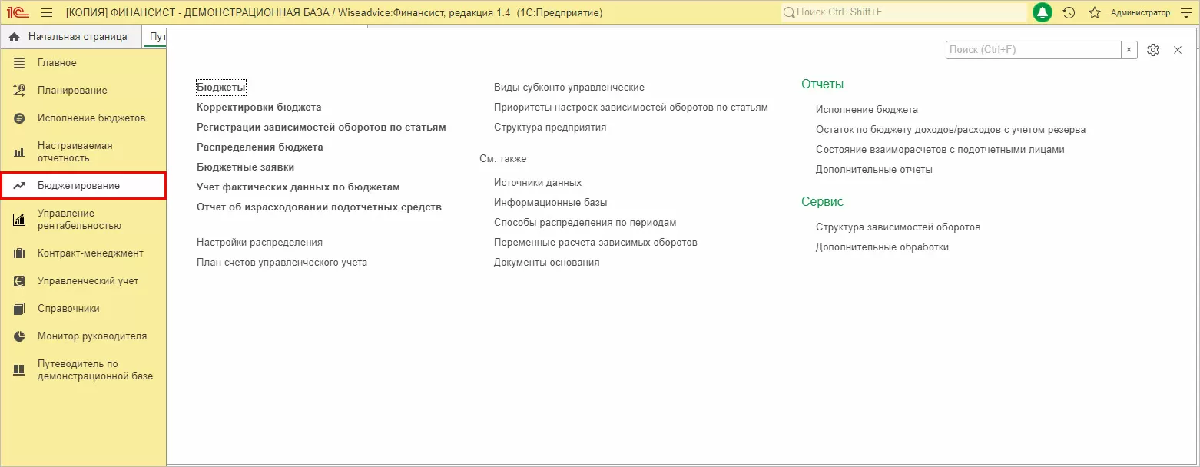Click the Бюджетирование trend arrow icon
1200x467 pixels.
(x=19, y=186)
